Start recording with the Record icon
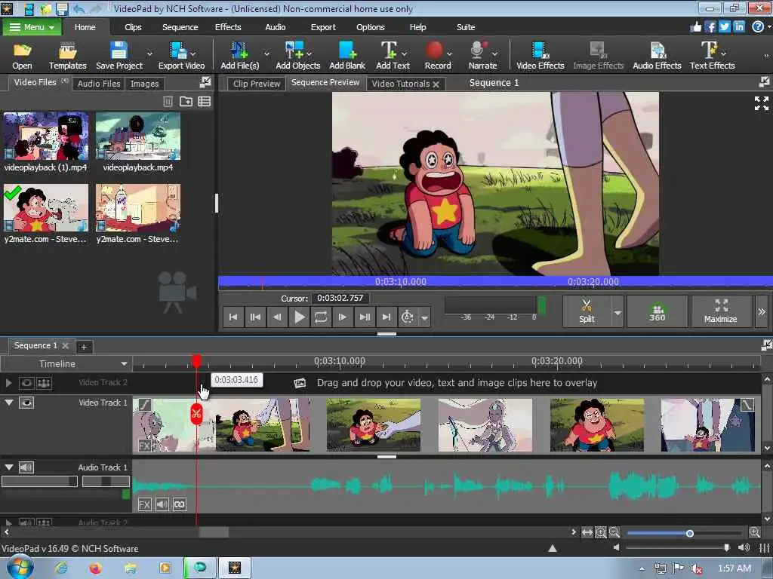This screenshot has height=579, width=773. 437,56
